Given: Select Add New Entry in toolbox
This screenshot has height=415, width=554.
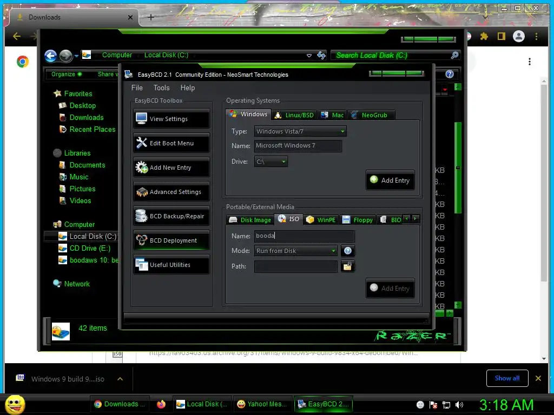Looking at the screenshot, I should point(172,168).
